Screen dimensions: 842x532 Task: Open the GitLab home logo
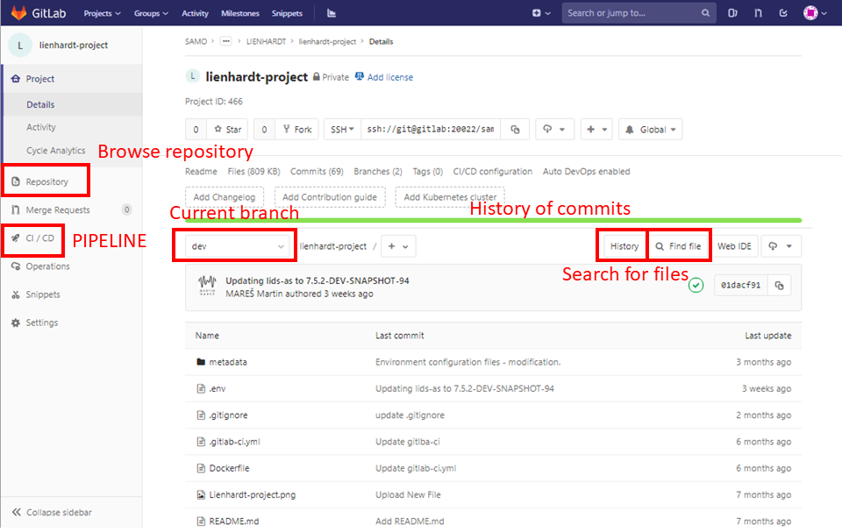pyautogui.click(x=38, y=13)
